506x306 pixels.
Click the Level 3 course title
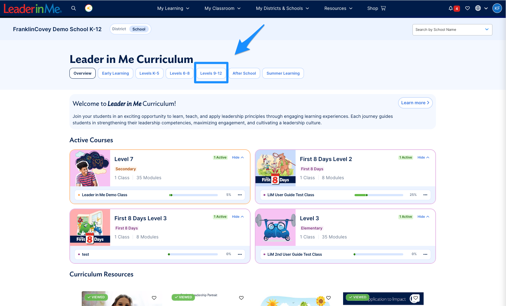309,218
